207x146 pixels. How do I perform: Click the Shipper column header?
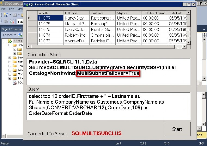pyautogui.click(x=129, y=13)
